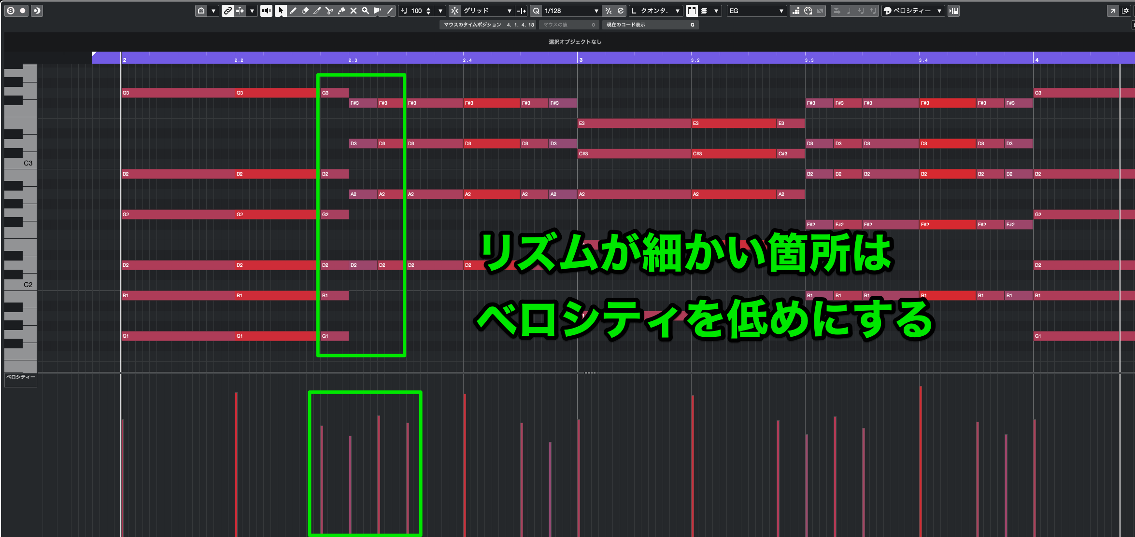1135x537 pixels.
Task: Select the Line tool
Action: (x=390, y=11)
